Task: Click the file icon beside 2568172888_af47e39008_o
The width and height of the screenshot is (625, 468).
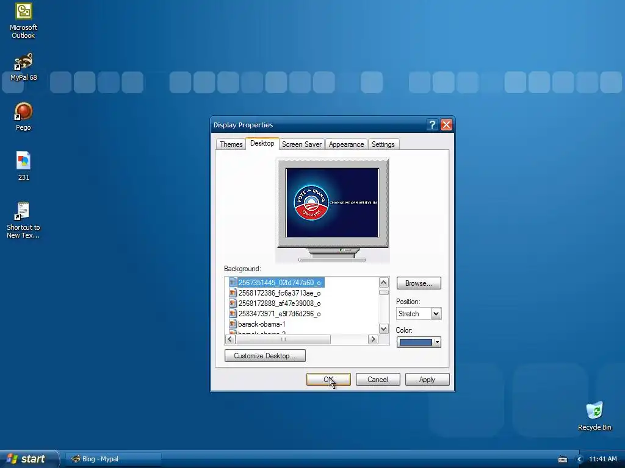Action: click(x=233, y=303)
